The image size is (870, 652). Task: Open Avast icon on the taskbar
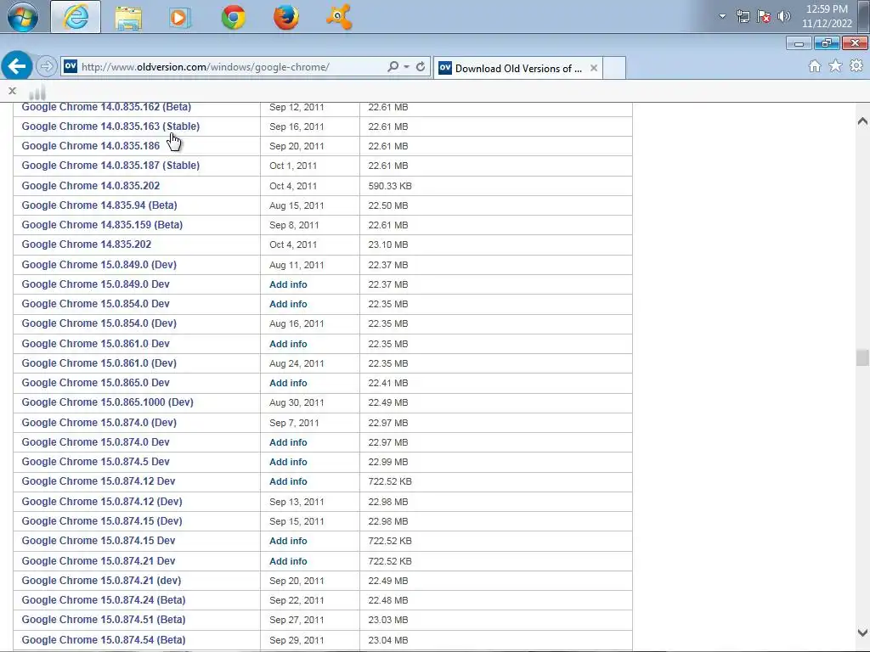(338, 17)
